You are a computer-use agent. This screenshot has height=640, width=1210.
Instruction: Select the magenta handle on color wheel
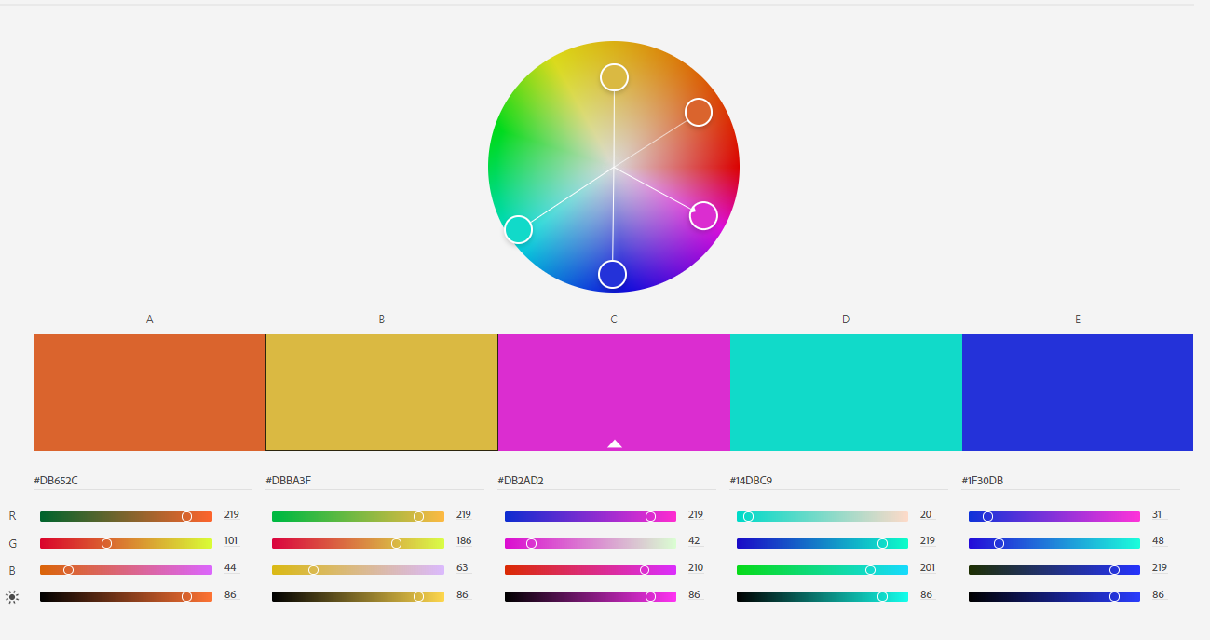[703, 215]
